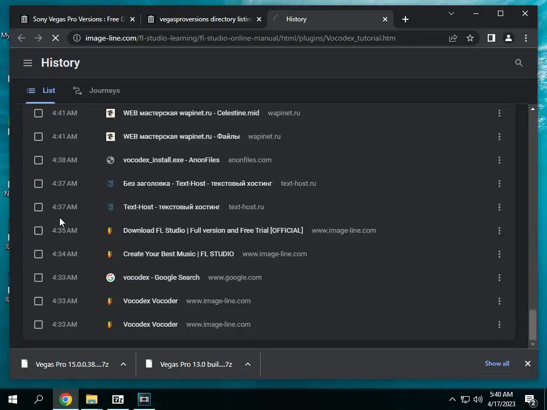Open vocodex - Google Search history link
This screenshot has width=547, height=410.
[x=161, y=278]
